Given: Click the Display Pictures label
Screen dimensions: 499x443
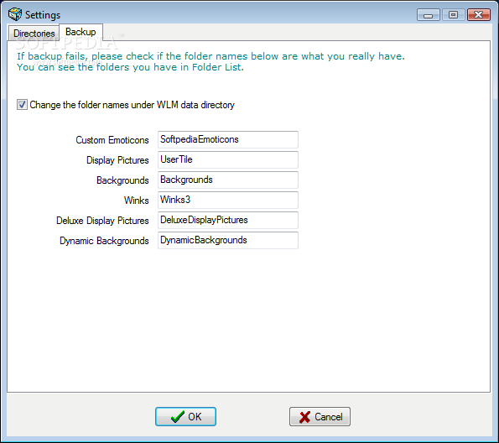Looking at the screenshot, I should coord(117,160).
